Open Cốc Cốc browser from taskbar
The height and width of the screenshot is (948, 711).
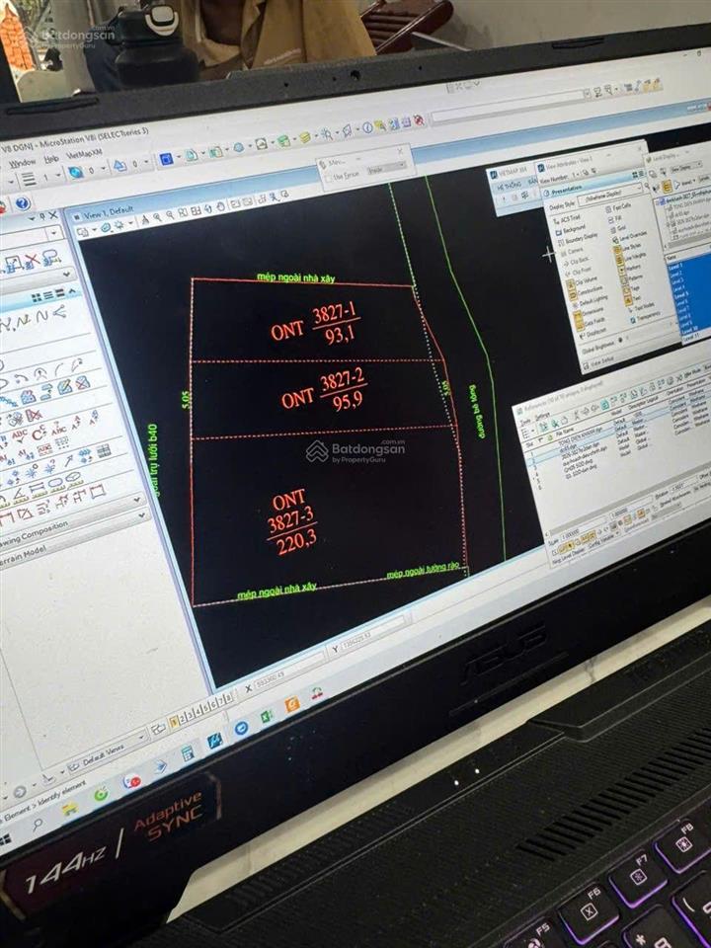pos(101,793)
